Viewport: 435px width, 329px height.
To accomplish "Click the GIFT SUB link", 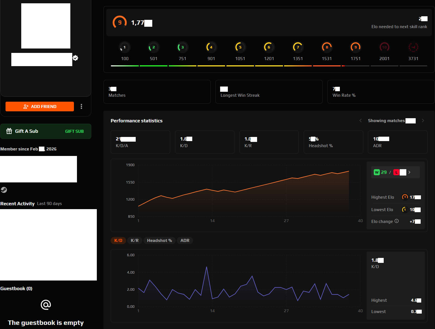I will point(74,131).
